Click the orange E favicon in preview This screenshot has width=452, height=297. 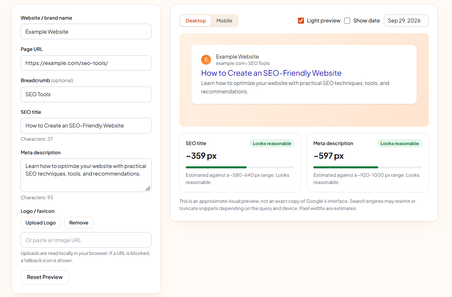pos(206,60)
